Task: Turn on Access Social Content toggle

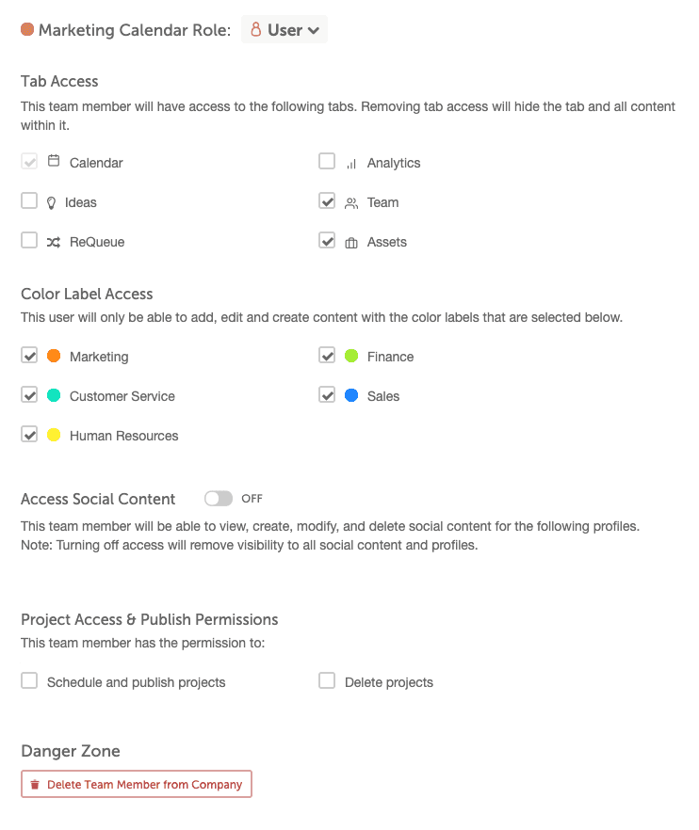Action: (219, 498)
